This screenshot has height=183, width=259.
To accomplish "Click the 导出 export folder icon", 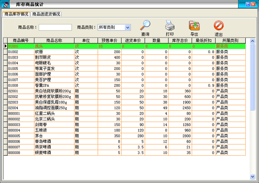I will [x=194, y=25].
